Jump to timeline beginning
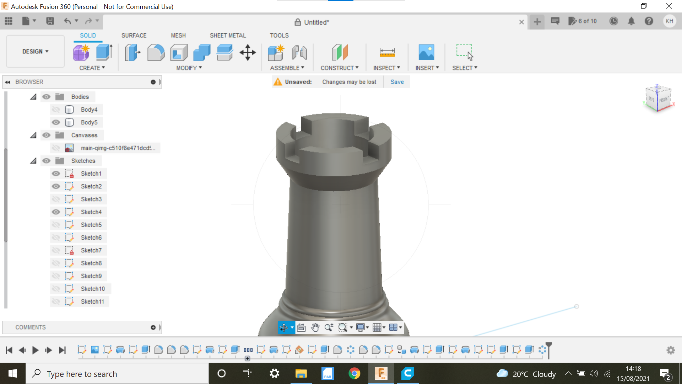The height and width of the screenshot is (384, 682). (x=9, y=350)
